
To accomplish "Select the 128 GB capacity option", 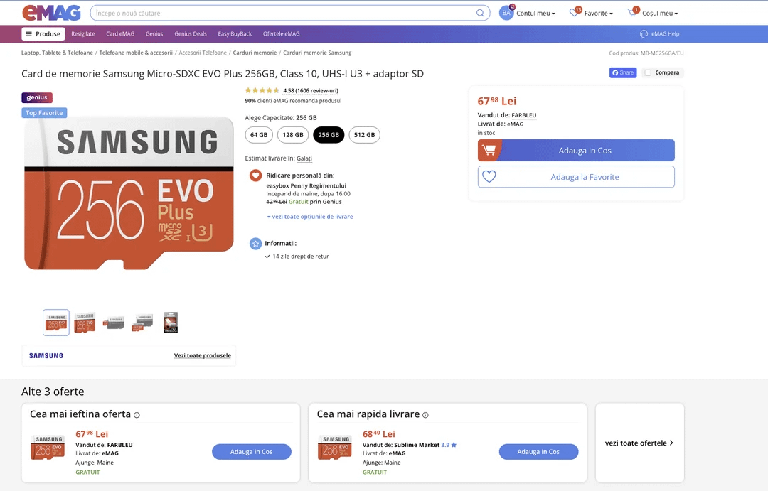I will click(x=293, y=135).
